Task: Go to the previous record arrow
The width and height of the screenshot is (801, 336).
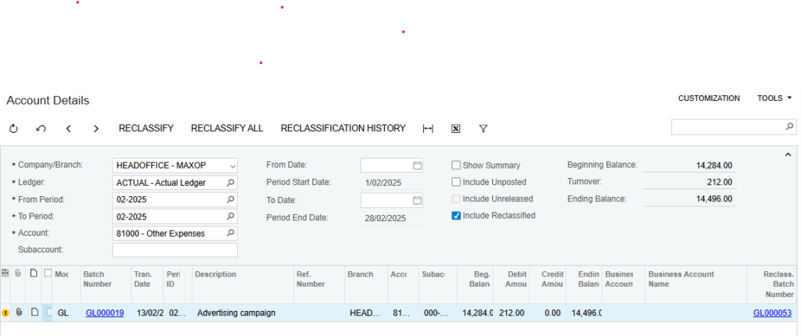Action: click(69, 128)
